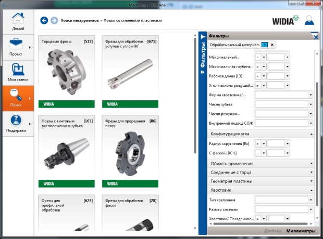This screenshot has height=239, width=323.
Task: Click the blue P material swatch
Action: 265,45
